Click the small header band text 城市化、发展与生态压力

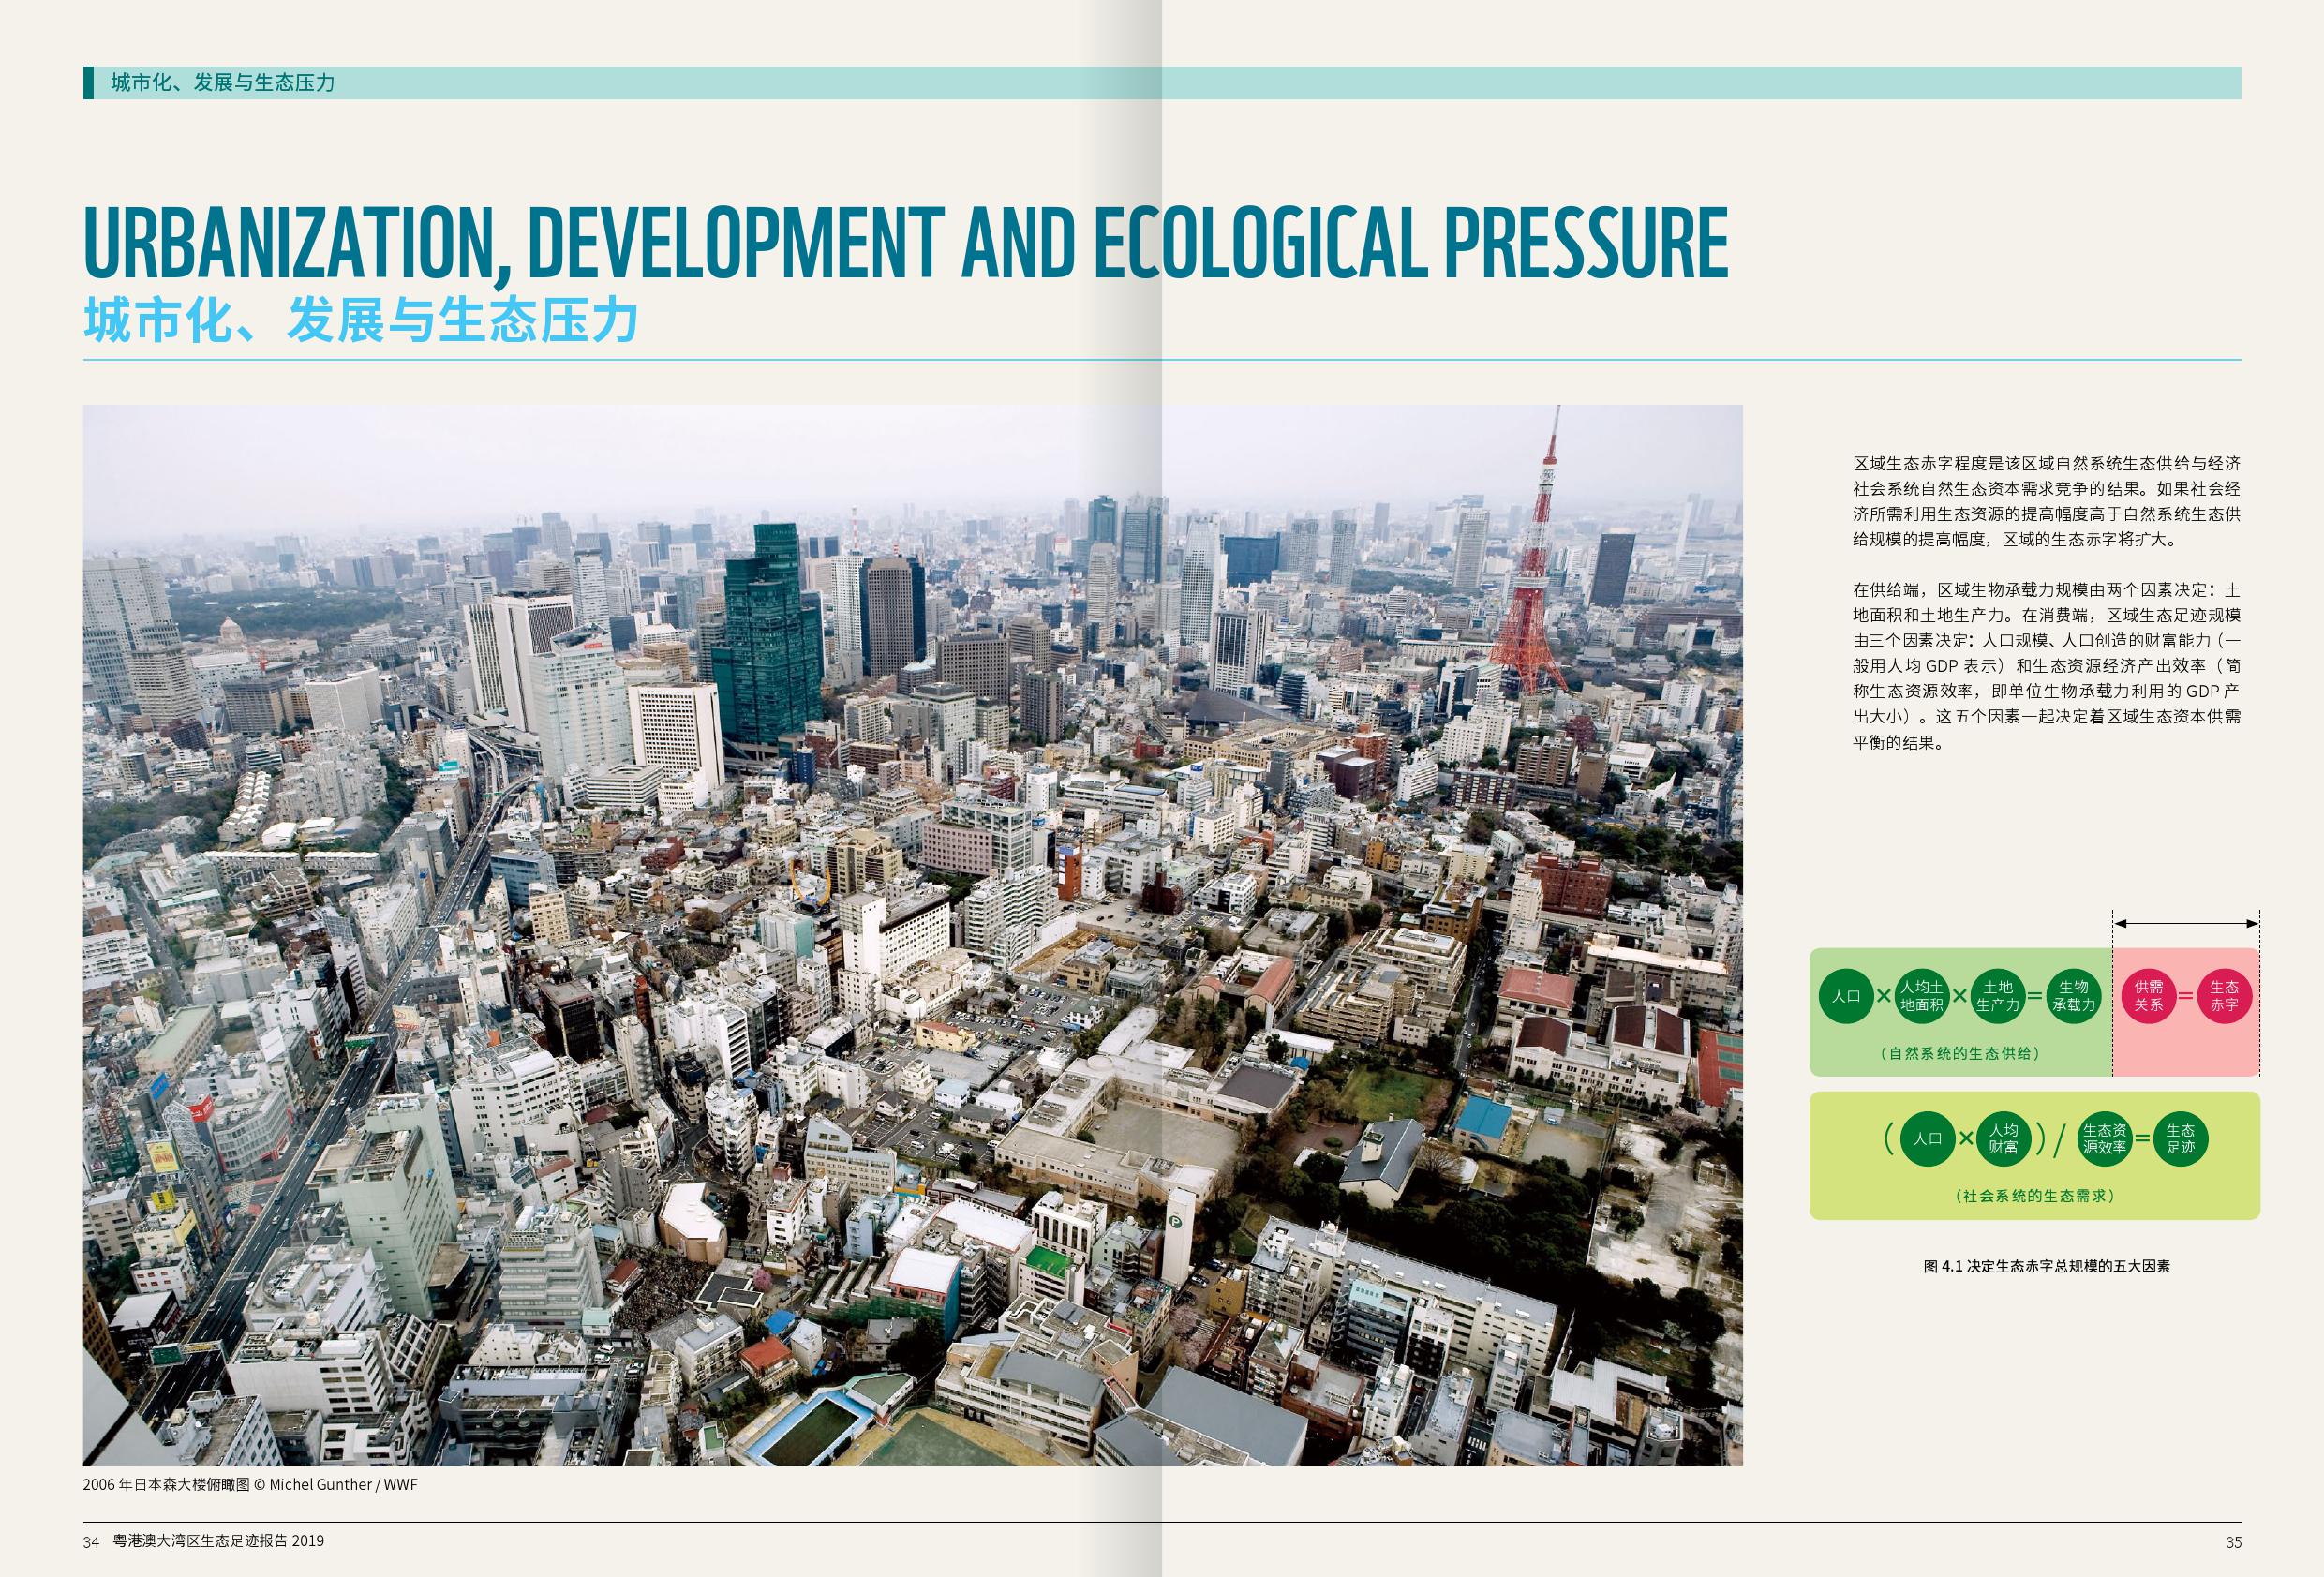pos(223,83)
